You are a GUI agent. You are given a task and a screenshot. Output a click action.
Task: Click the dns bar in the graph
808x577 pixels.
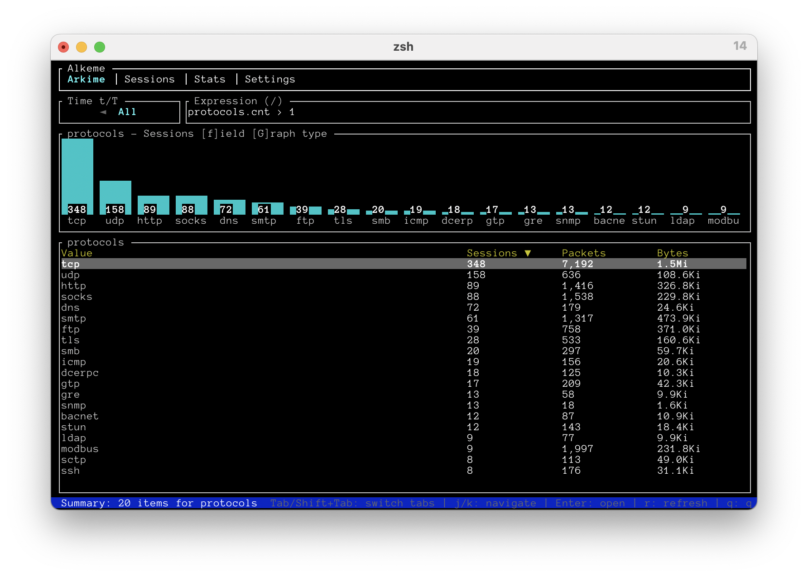(x=230, y=207)
